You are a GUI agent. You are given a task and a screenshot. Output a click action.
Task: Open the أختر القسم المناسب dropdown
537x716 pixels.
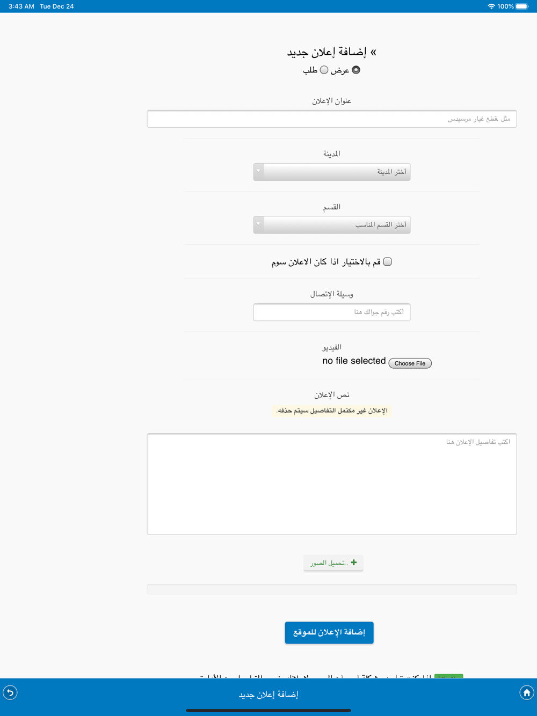click(337, 225)
